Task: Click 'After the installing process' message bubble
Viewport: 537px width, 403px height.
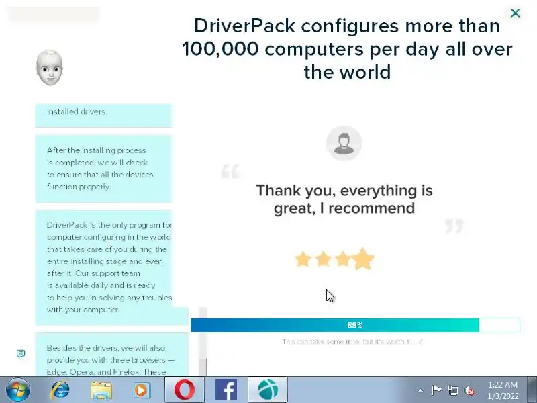Action: [x=103, y=169]
